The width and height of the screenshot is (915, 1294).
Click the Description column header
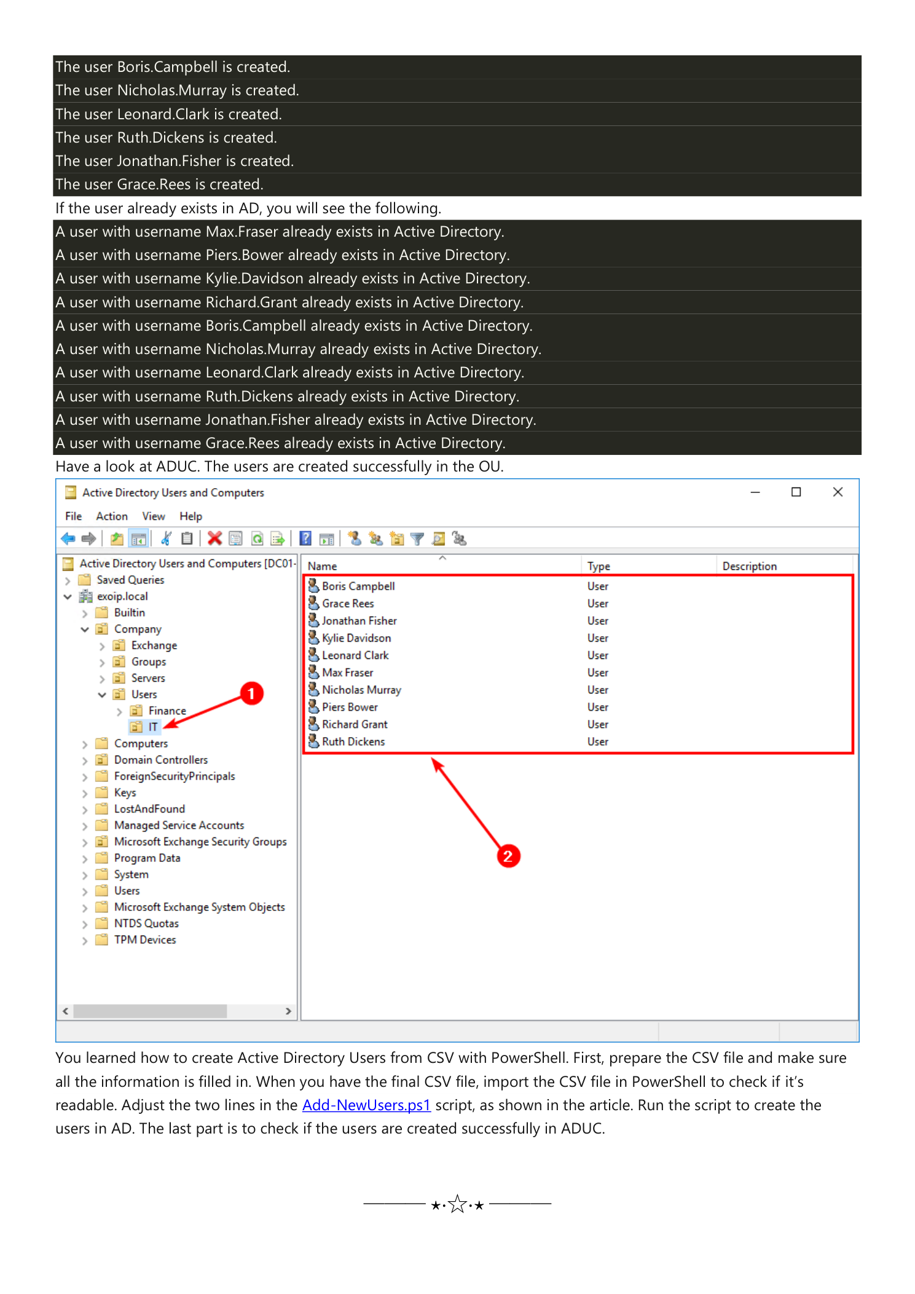[x=785, y=566]
